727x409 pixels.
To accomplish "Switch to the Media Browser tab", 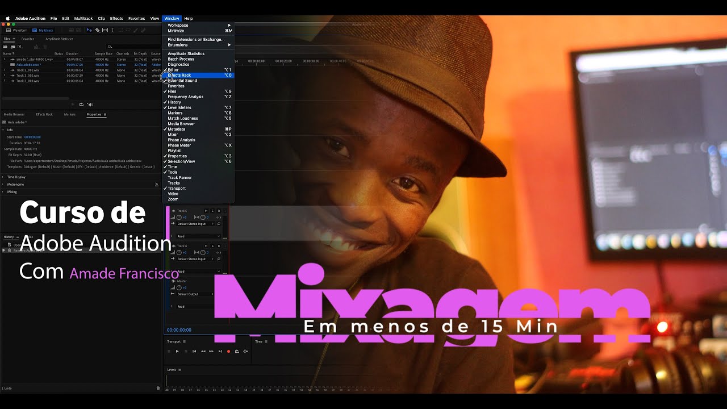I will coord(14,114).
